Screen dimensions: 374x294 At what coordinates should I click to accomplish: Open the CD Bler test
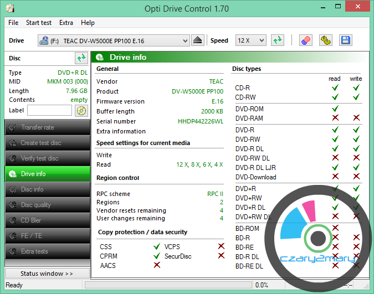47,220
